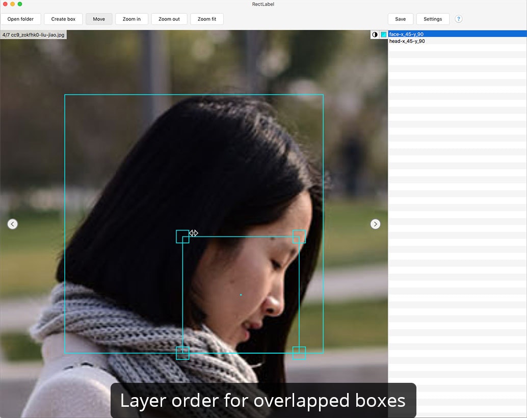527x418 pixels.
Task: Click bottom-left resize handle of face box
Action: pos(182,353)
